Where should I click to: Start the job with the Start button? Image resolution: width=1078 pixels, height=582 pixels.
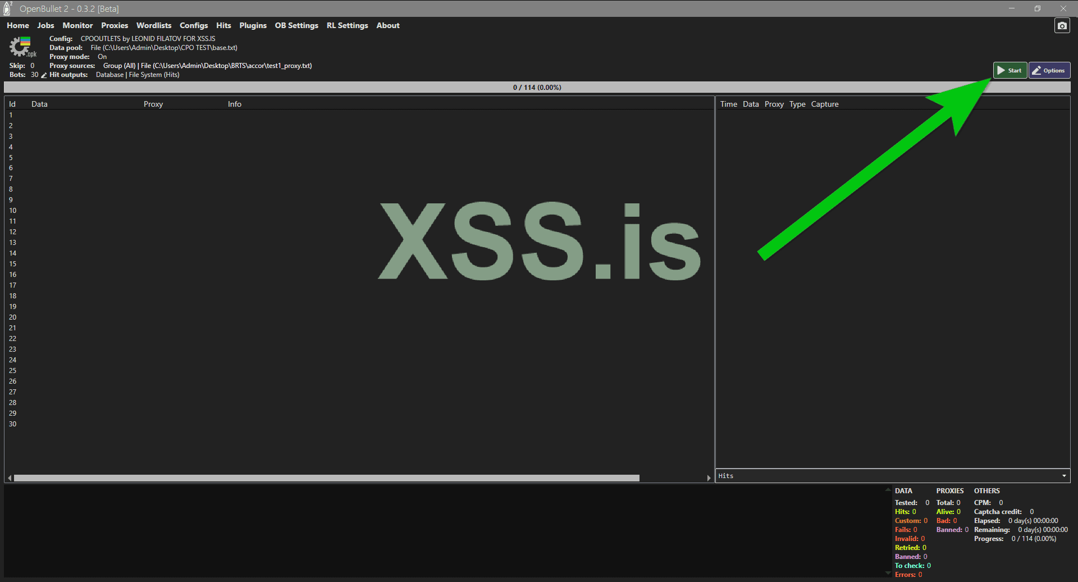click(x=1010, y=70)
